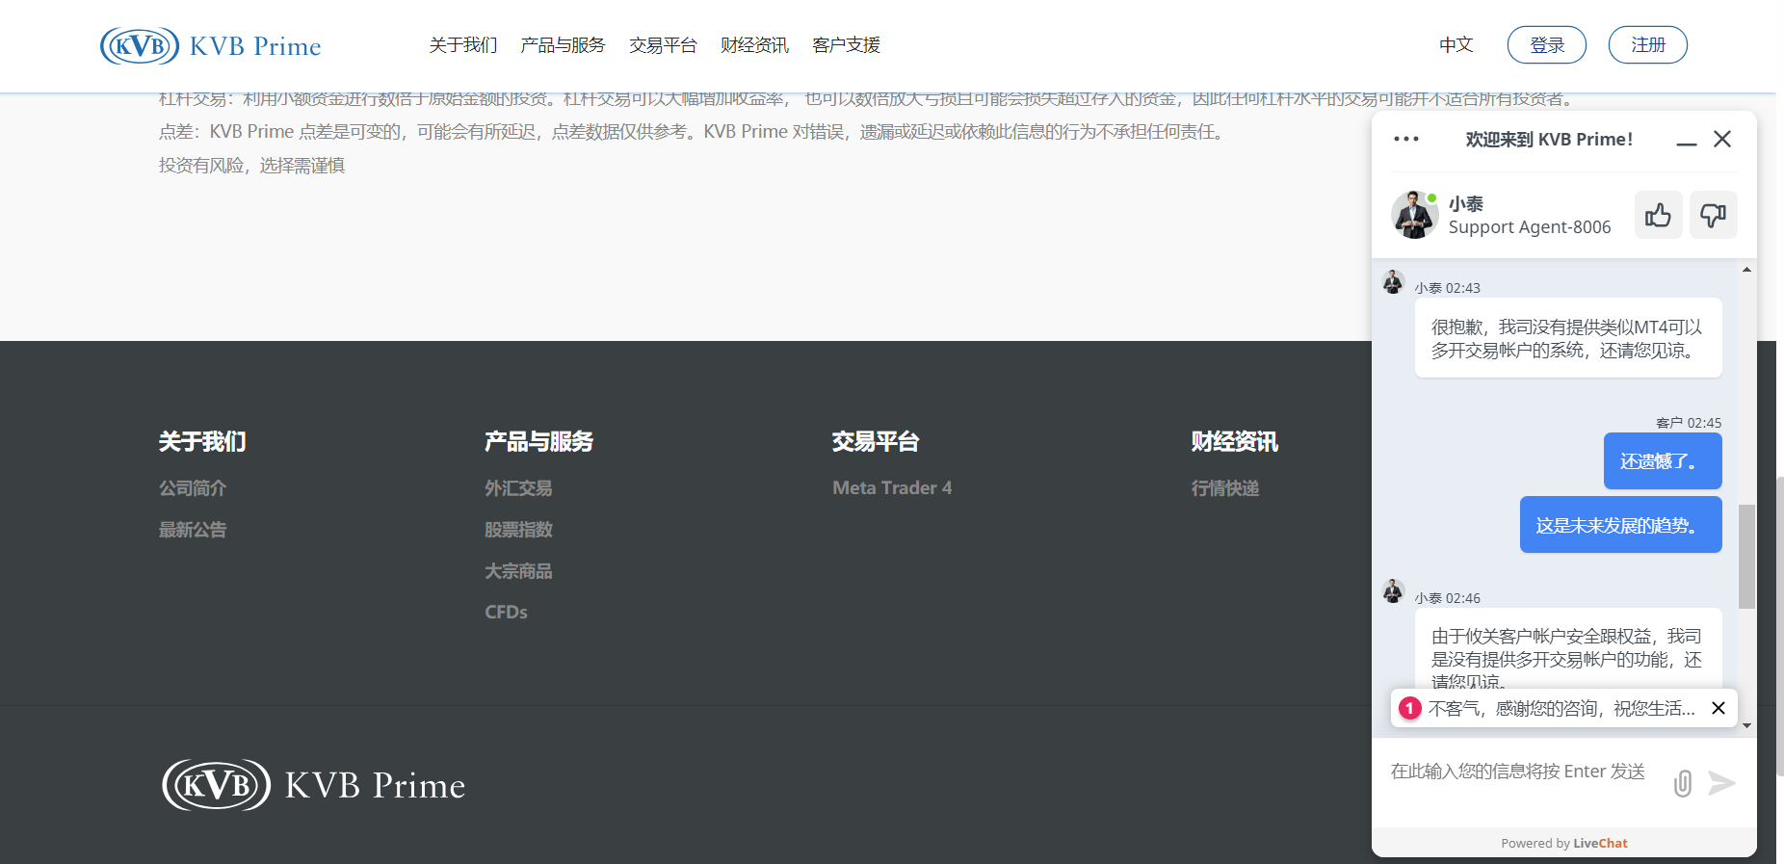Screen dimensions: 1784x864
Task: Send the chat message with arrow icon
Action: point(1721,783)
